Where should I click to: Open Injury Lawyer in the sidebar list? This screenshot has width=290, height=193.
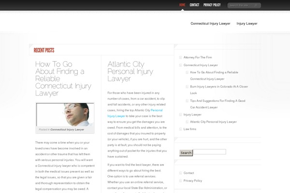(x=192, y=115)
